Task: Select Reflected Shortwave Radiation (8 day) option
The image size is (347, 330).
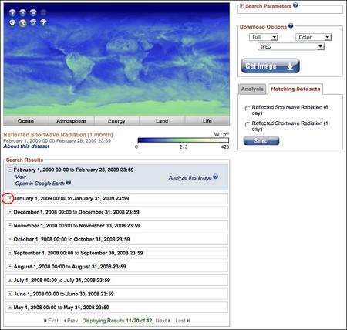Action: [248, 108]
